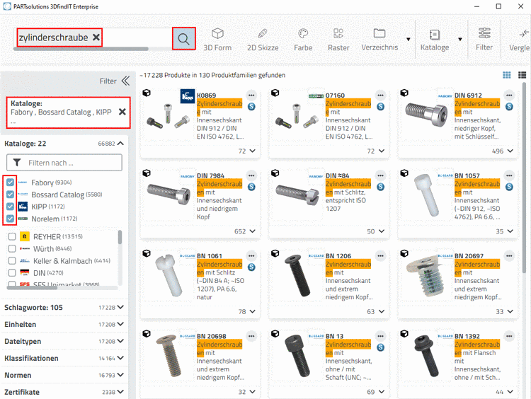This screenshot has width=531, height=399.
Task: Click the 3D cube icon on BN 20697 card
Action: 404,253
